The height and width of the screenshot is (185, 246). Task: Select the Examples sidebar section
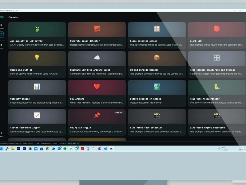coord(2,35)
